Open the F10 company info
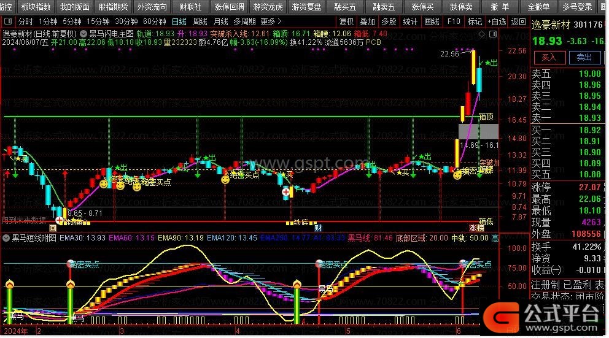This screenshot has width=609, height=338. 454,21
